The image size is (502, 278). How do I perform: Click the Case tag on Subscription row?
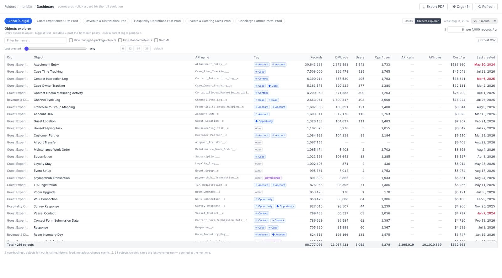tap(260, 157)
